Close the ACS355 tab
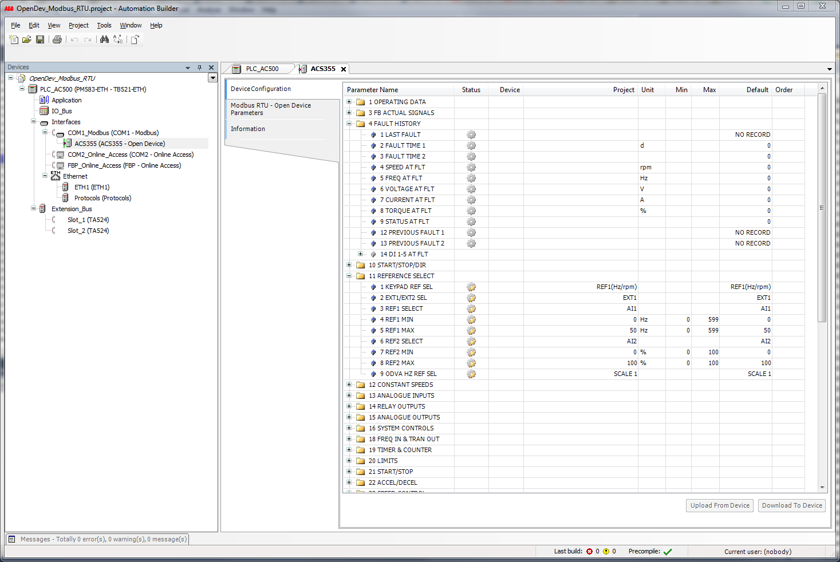Image resolution: width=840 pixels, height=562 pixels. click(344, 69)
